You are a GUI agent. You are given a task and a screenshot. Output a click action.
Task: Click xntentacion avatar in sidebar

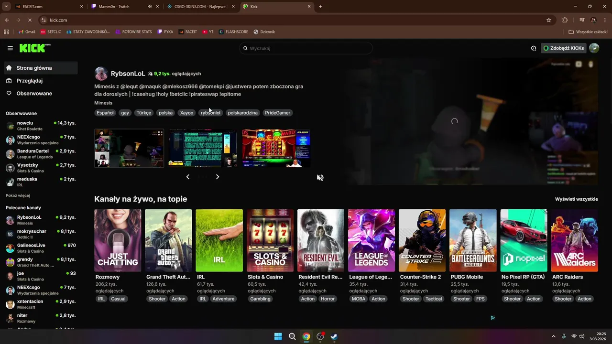(x=10, y=304)
